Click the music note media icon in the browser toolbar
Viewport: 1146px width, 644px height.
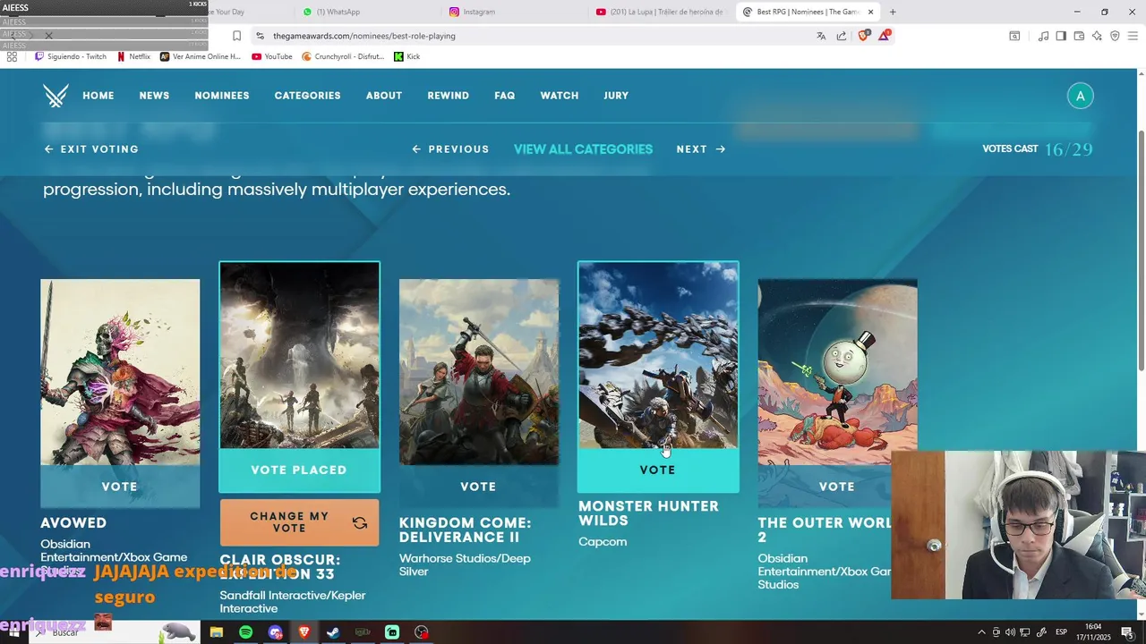click(x=1043, y=36)
